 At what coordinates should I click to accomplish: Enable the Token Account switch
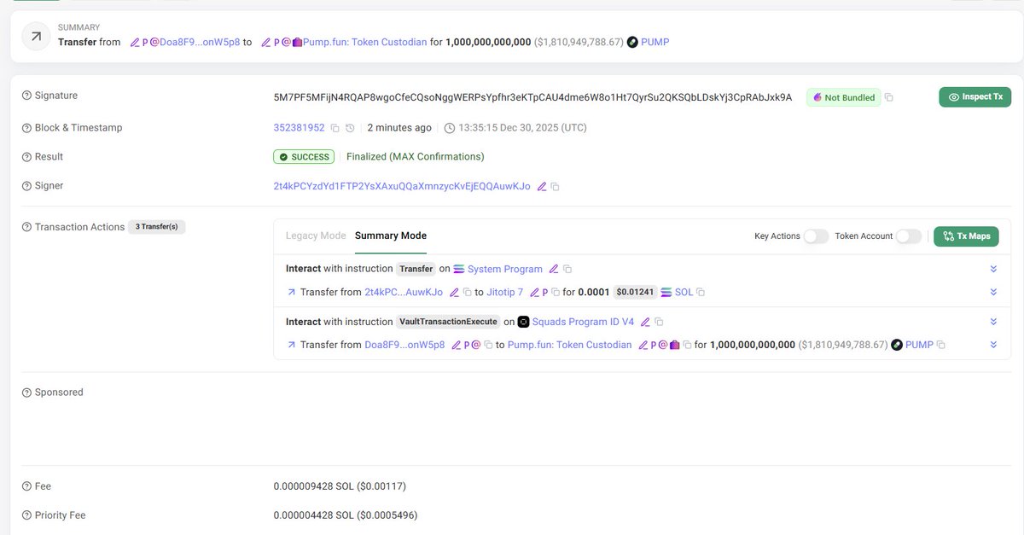[909, 236]
